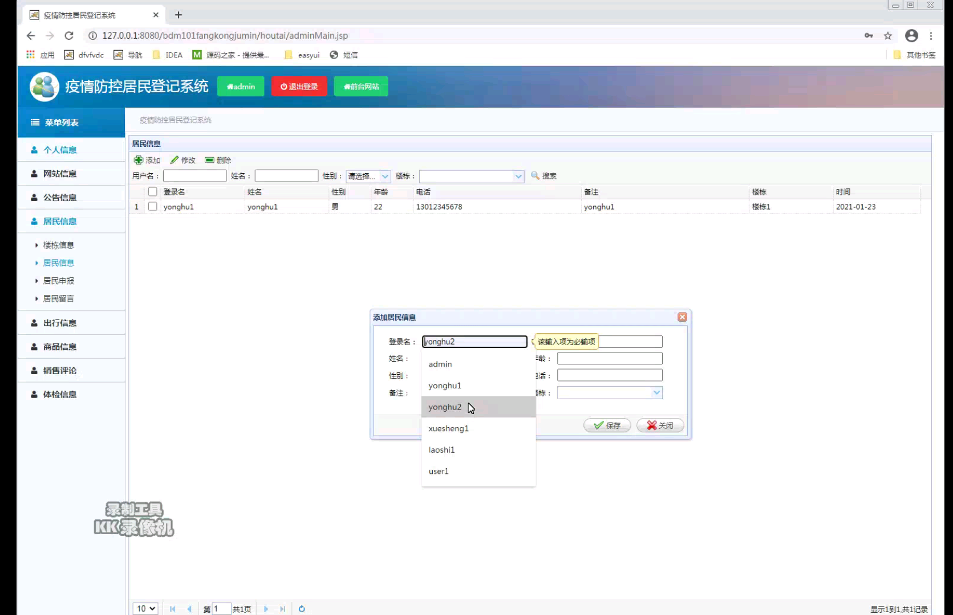953x615 pixels.
Task: Collapse the 居民信息 sidebar section
Action: (x=71, y=222)
